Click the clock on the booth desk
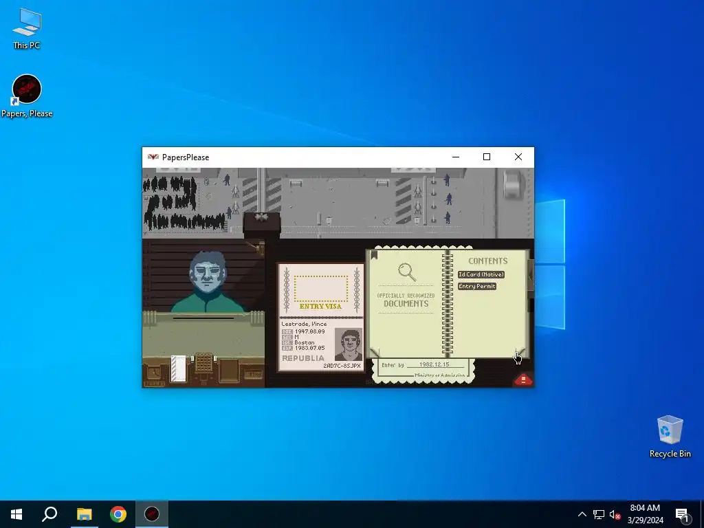Screen dimensions: 704x528 (154, 373)
